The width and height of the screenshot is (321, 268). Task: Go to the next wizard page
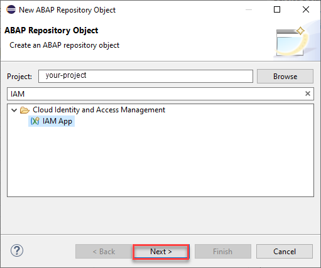(161, 252)
